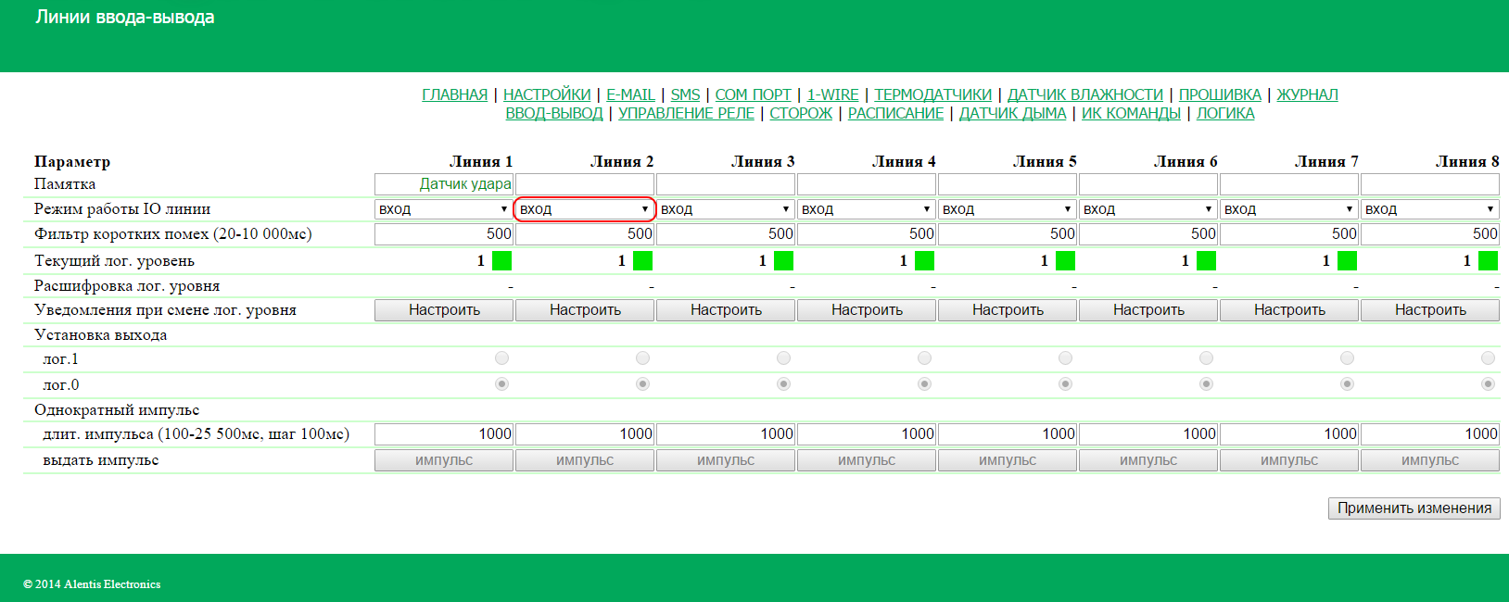Click the green level indicator for Линия 1

click(501, 260)
